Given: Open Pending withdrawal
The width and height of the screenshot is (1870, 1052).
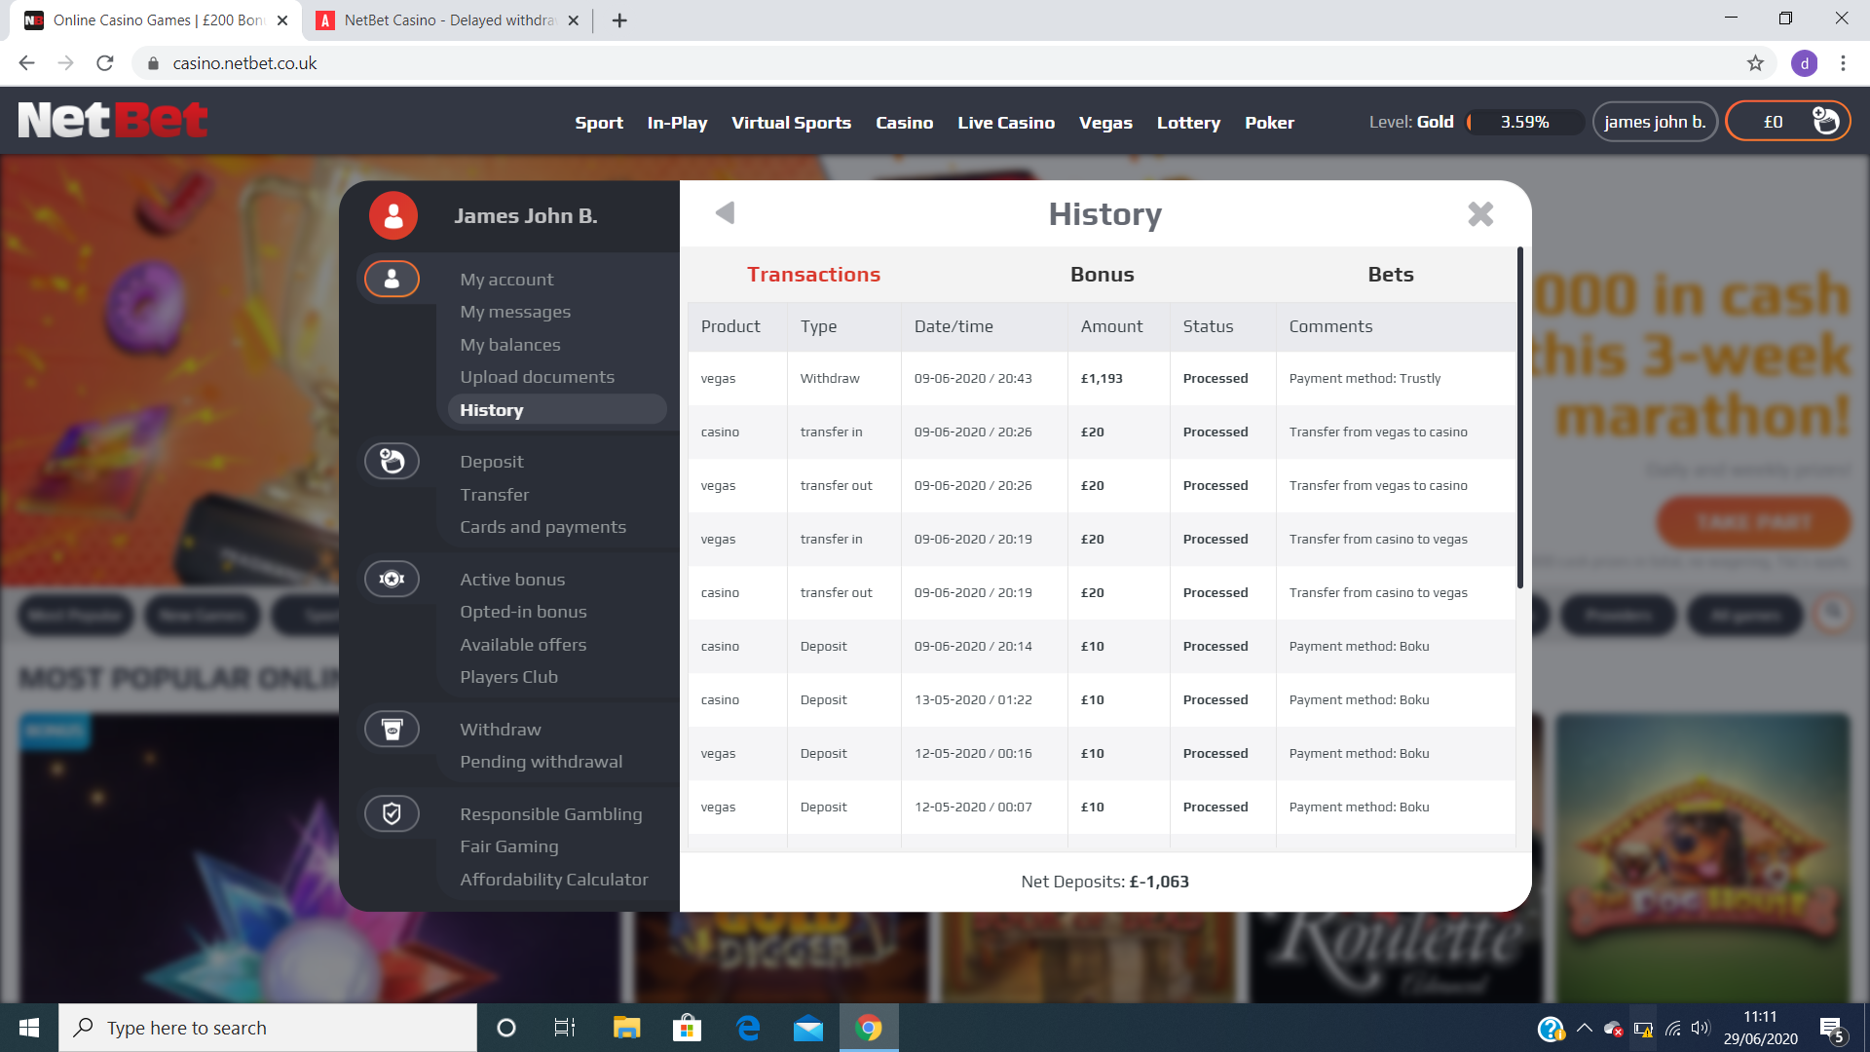Looking at the screenshot, I should 541,762.
